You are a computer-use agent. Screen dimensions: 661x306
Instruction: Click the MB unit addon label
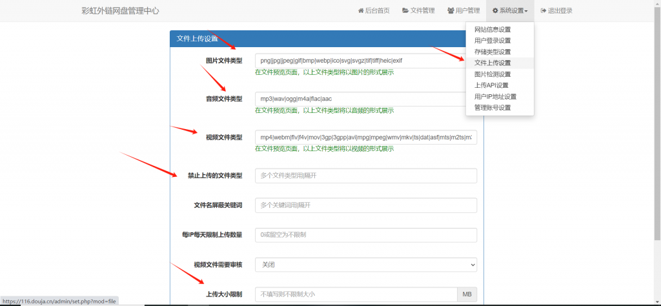(467, 294)
